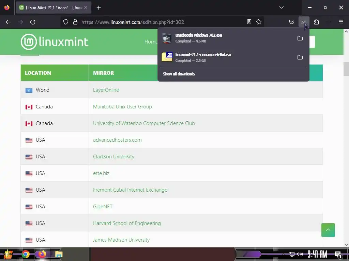Open the Start menu on the taskbar
The image size is (349, 261).
click(8, 254)
